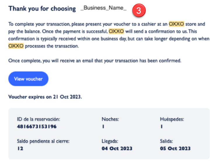
Task: Click highlighted OXXO before 'will send a confirmation'
Action: tap(116, 32)
